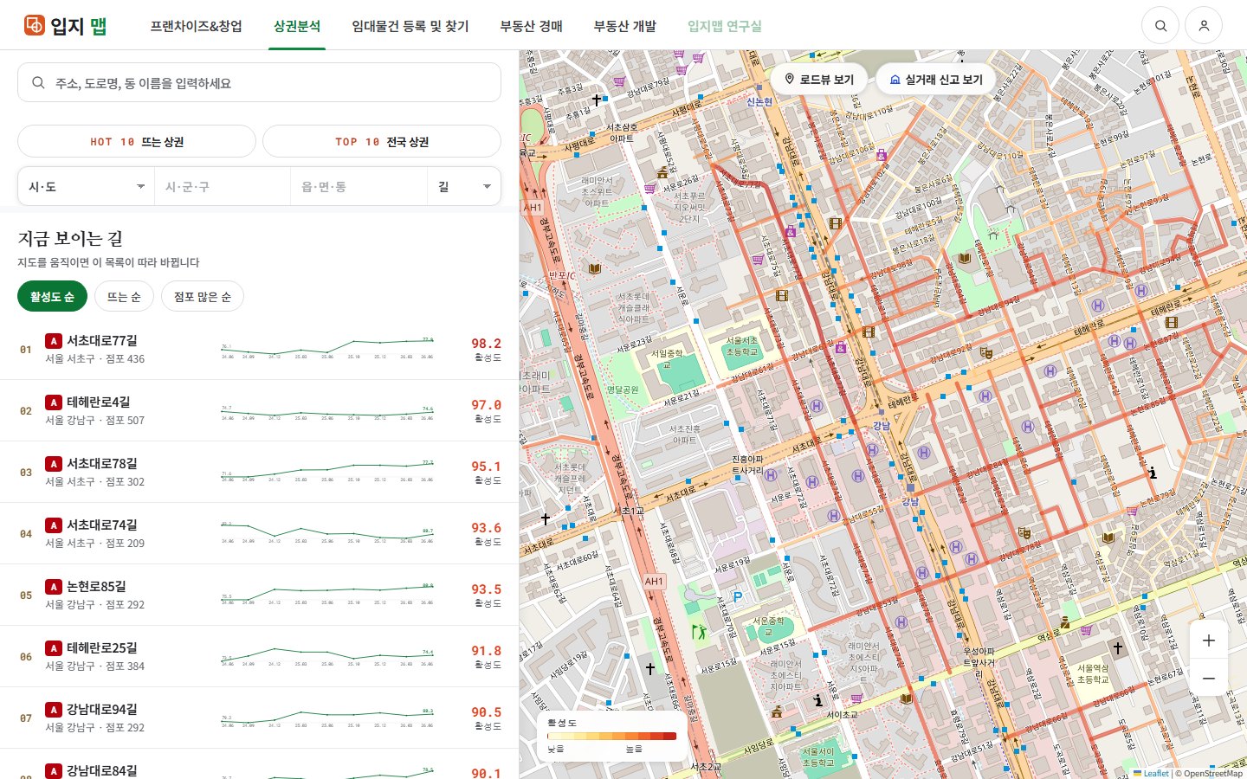Click the address search input field
Viewport: 1247px width, 779px height.
pos(259,83)
